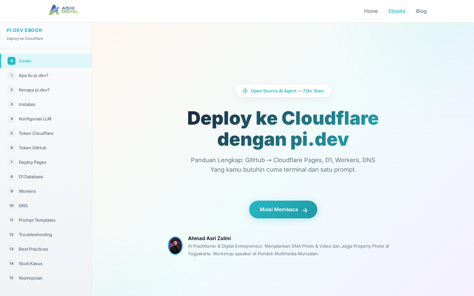Open Token Cloudflare chapter
Image resolution: width=474 pixels, height=296 pixels.
pos(46,133)
